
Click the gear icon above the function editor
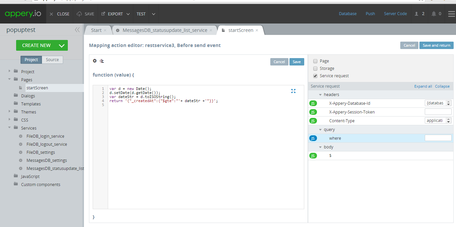(x=95, y=61)
